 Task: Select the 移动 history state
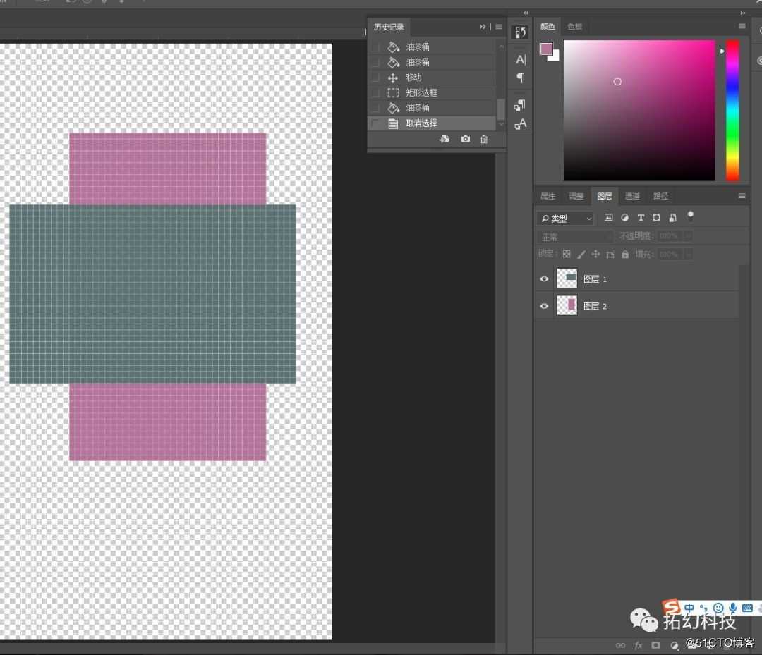tap(413, 78)
